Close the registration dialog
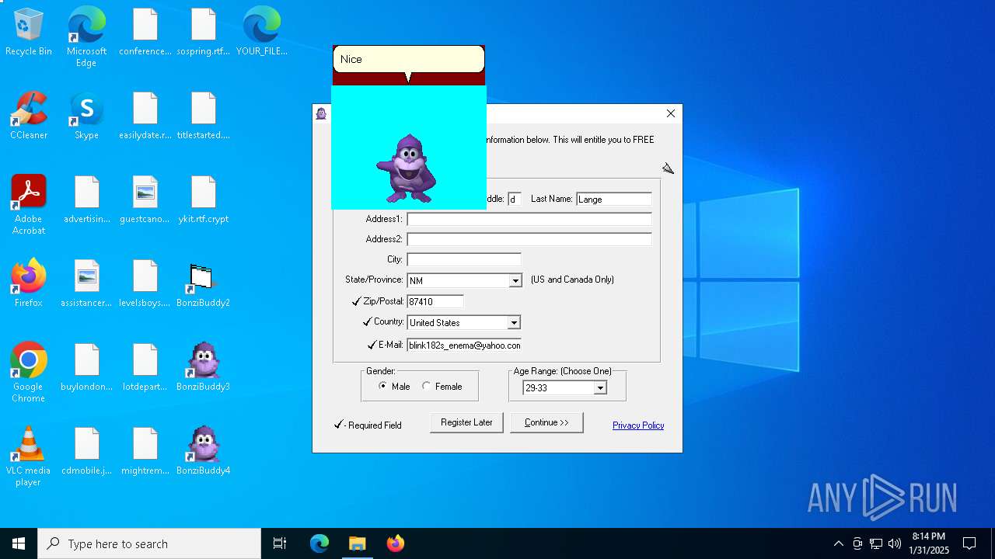 (x=671, y=113)
